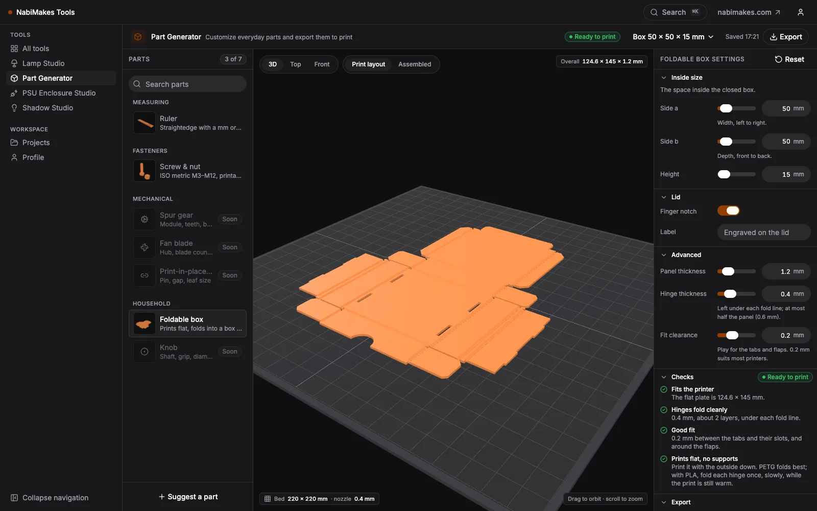The height and width of the screenshot is (511, 817).
Task: Switch to Top view
Action: pyautogui.click(x=296, y=64)
